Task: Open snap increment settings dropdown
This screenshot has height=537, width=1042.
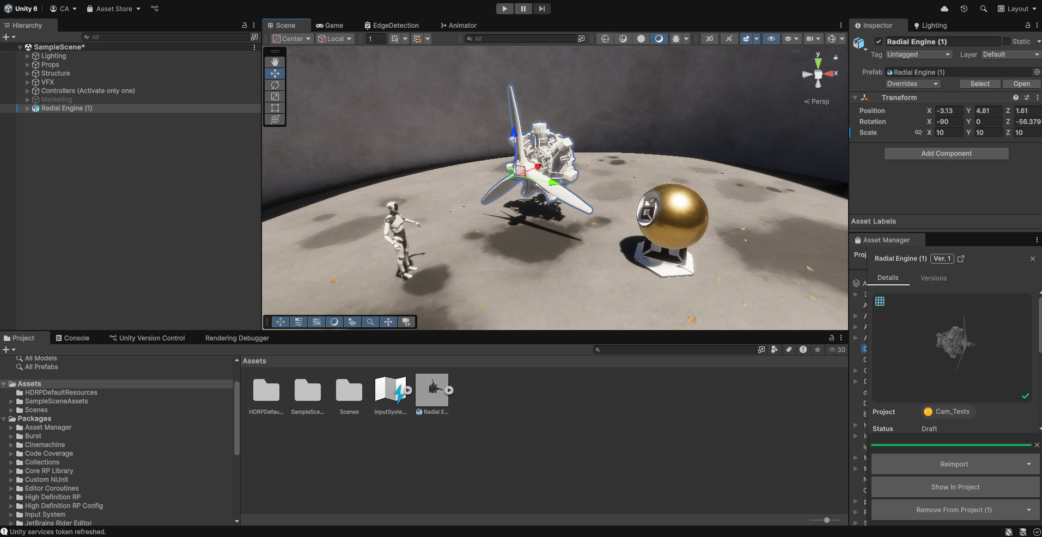Action: click(x=428, y=39)
